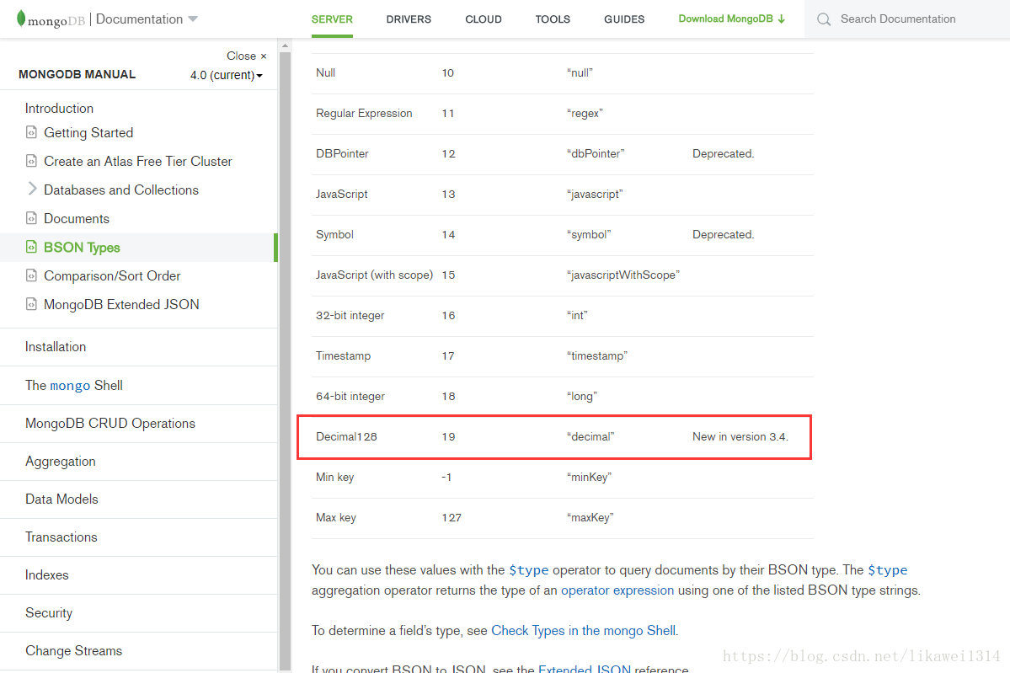Open the Indexes section
This screenshot has height=673, width=1010.
click(47, 575)
